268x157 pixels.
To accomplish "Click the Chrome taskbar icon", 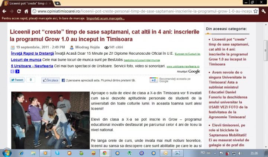I will 104,153.
